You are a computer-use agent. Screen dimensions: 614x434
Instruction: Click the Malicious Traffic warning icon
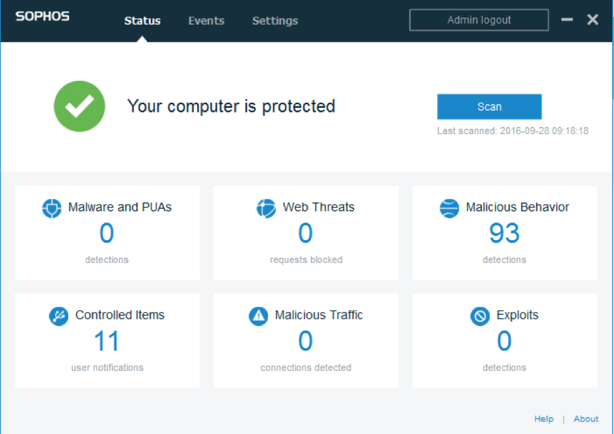point(258,316)
